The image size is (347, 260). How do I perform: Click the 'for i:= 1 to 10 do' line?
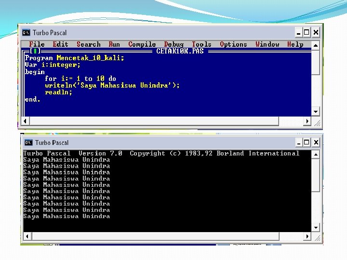(80, 78)
